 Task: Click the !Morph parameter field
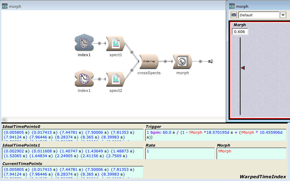click(251, 153)
